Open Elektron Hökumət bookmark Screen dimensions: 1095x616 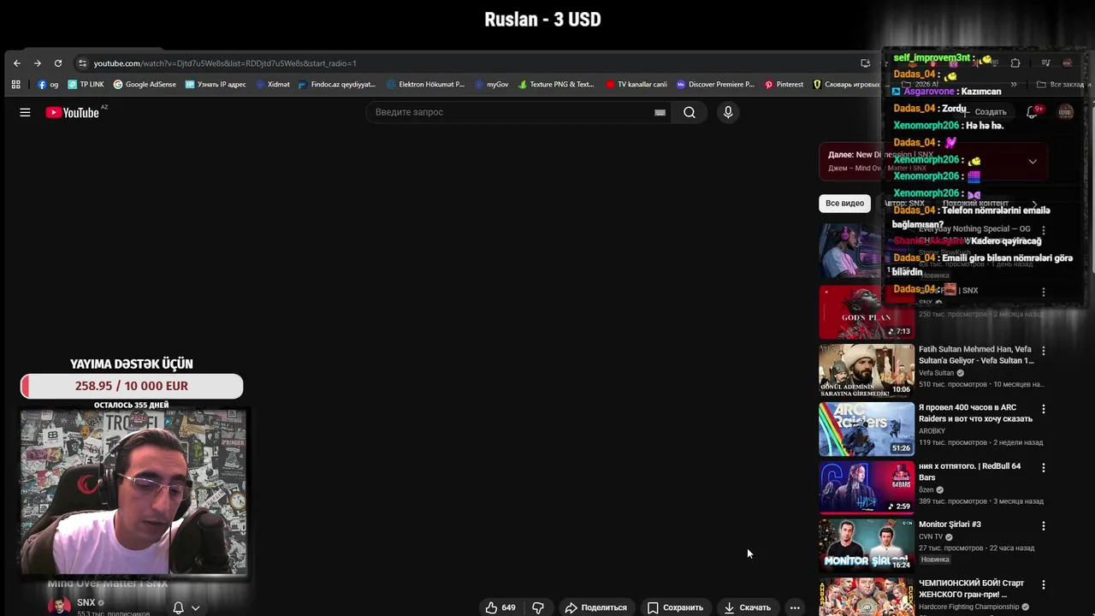[x=425, y=85]
